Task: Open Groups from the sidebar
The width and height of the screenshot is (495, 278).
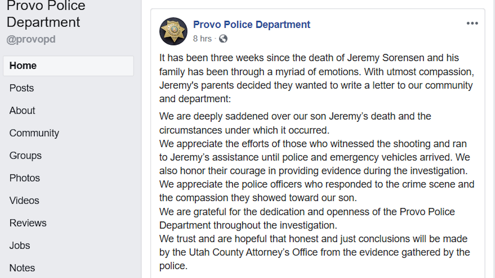Action: (26, 155)
